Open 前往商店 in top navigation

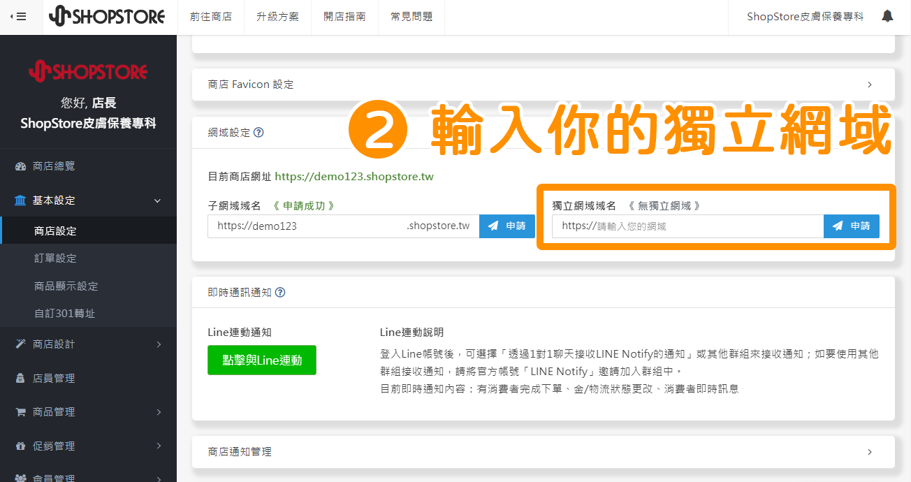click(211, 16)
